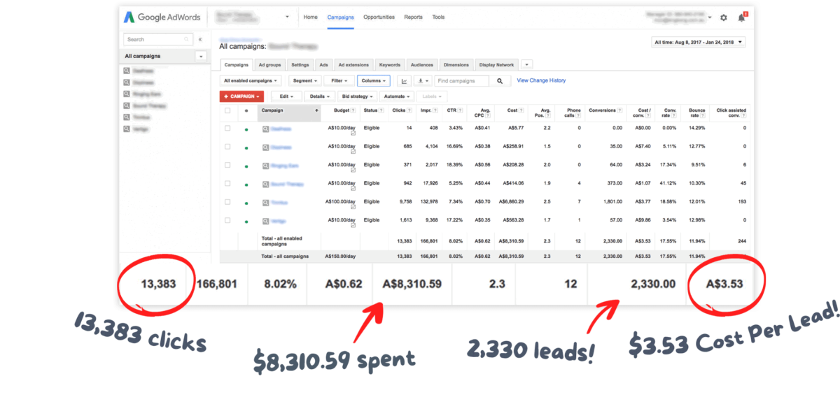Open the settings gear menu
Screen dimensions: 840x411
[x=724, y=17]
